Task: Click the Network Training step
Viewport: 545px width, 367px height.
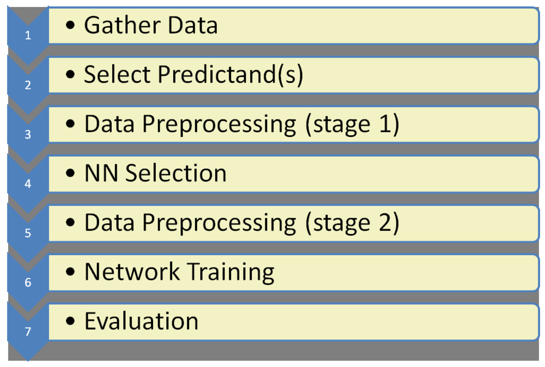Action: [x=179, y=272]
